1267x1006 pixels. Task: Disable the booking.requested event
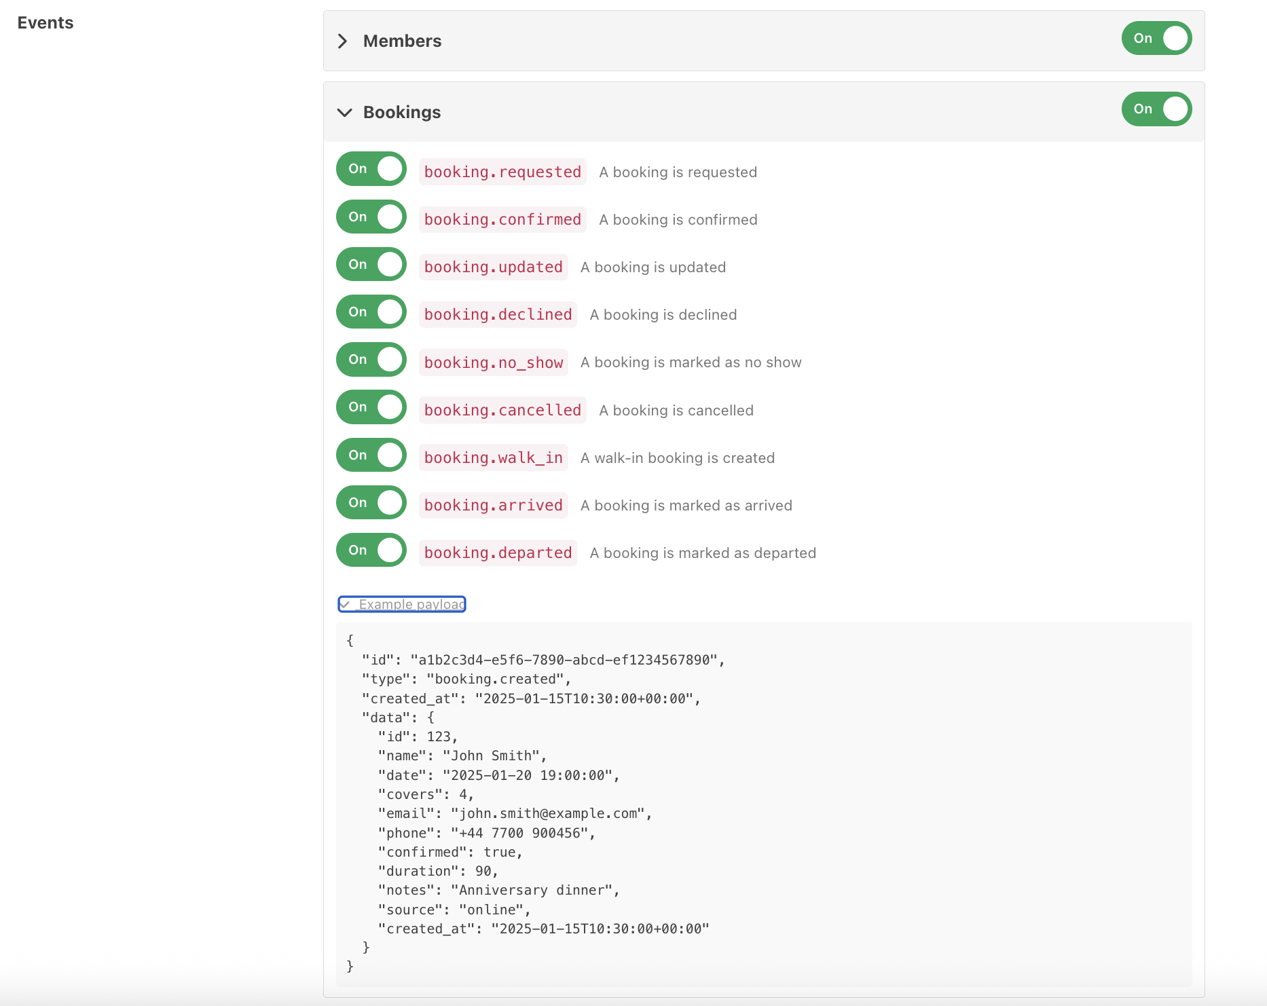click(371, 169)
